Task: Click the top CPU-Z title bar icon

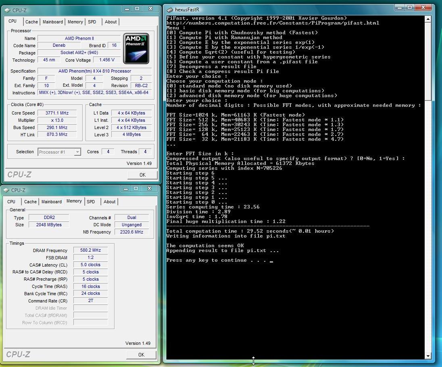Action: 7,10
